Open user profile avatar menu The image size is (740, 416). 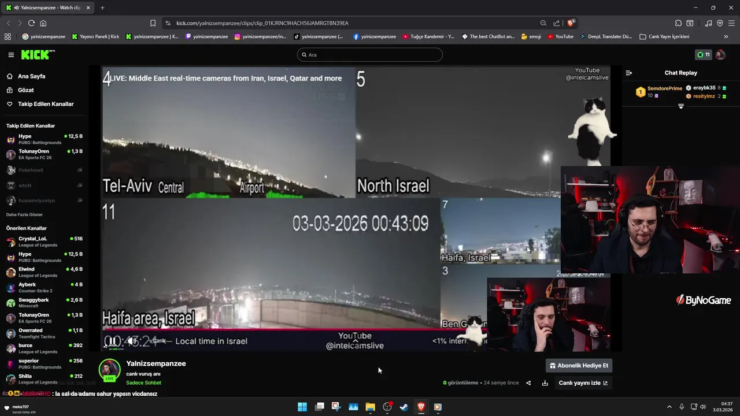coord(720,55)
